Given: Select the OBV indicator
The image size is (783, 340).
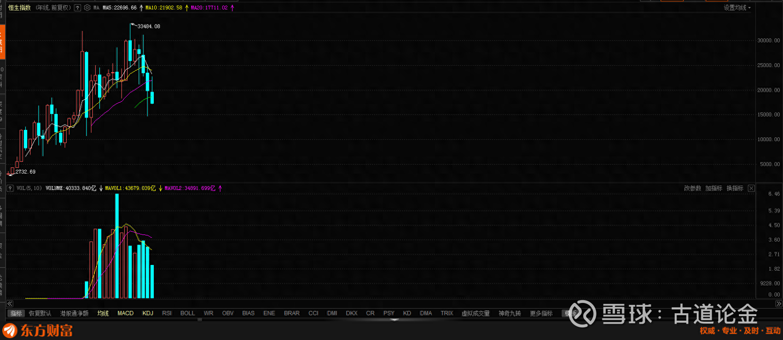Looking at the screenshot, I should click(x=228, y=313).
